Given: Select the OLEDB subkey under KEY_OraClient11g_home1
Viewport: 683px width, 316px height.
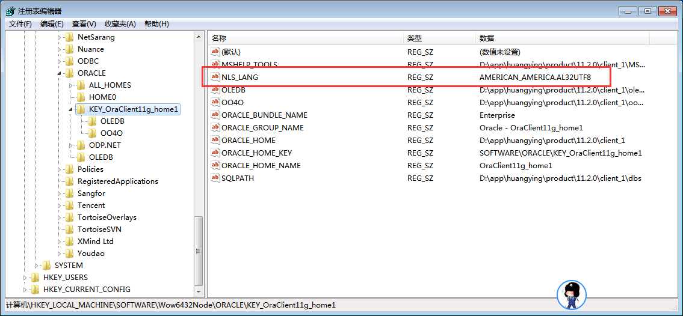Looking at the screenshot, I should pyautogui.click(x=113, y=121).
